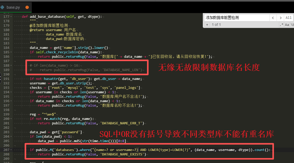
Task: Toggle whole-word matching with the \b button
Action: pos(292,24)
